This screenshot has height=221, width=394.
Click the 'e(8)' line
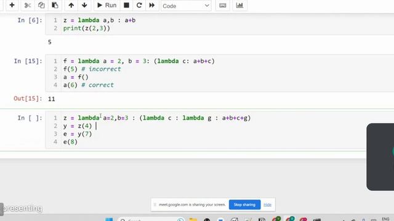pyautogui.click(x=70, y=142)
